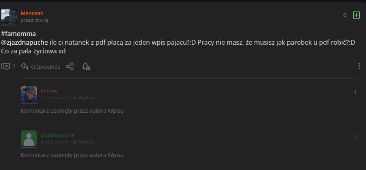Go to the Menosas username link

coord(32,13)
